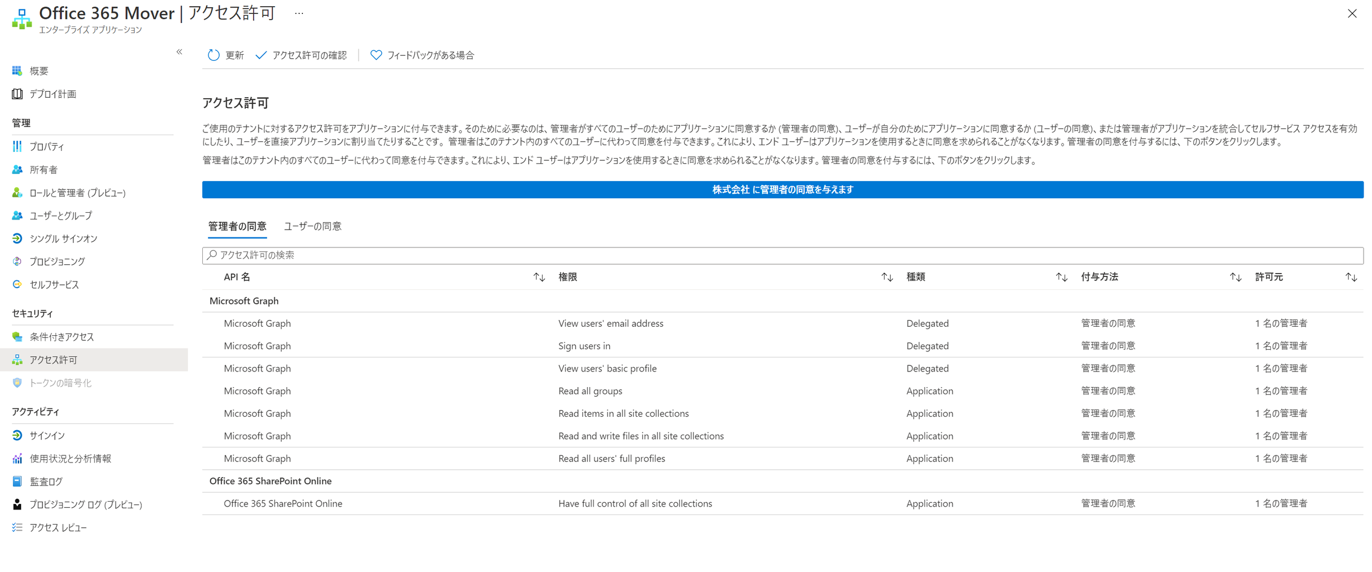Open the セルフサービス icon

click(x=17, y=284)
